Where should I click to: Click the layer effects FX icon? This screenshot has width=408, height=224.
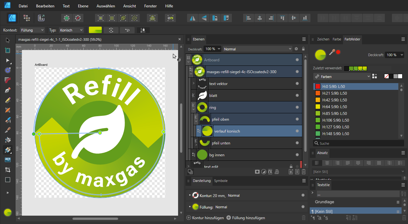click(270, 172)
